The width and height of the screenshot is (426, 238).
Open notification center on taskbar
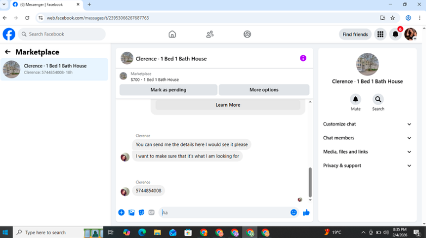[x=417, y=233]
